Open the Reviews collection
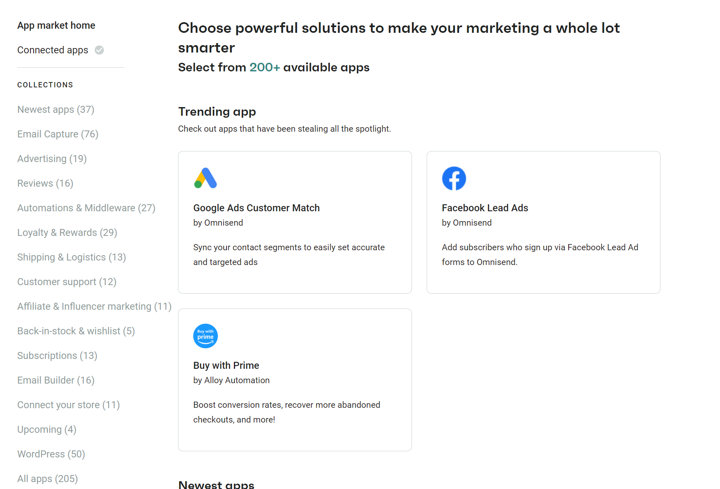This screenshot has height=489, width=720. tap(45, 183)
